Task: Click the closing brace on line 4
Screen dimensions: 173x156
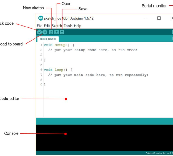Action: [x=45, y=60]
